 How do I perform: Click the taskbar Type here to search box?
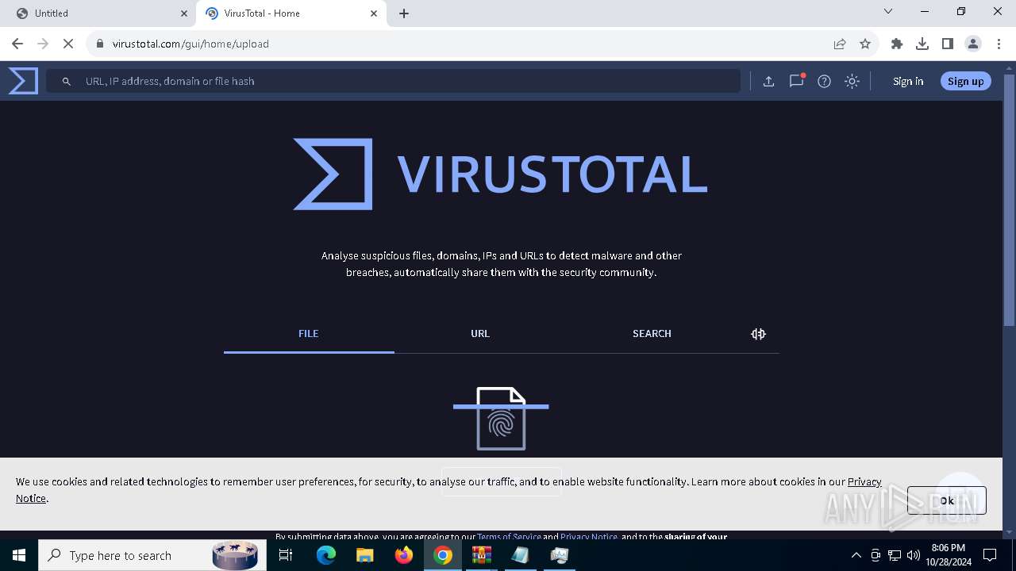click(x=151, y=555)
